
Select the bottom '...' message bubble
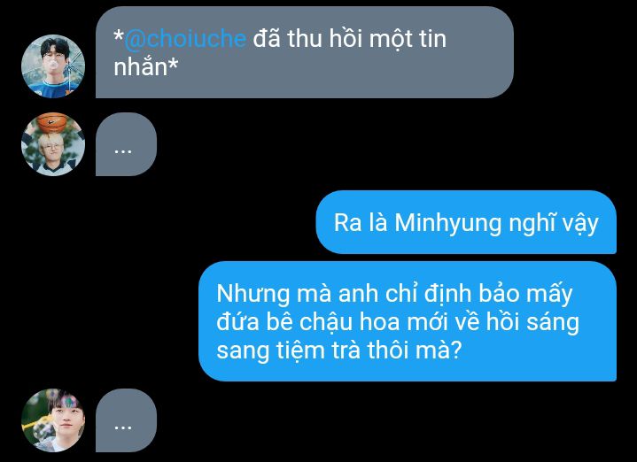tap(126, 420)
